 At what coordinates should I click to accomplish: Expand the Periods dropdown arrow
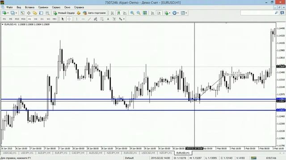pyautogui.click(x=178, y=13)
